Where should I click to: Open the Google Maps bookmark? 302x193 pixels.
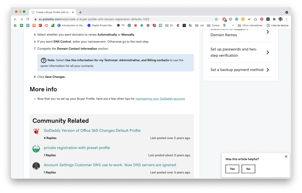coord(224,25)
